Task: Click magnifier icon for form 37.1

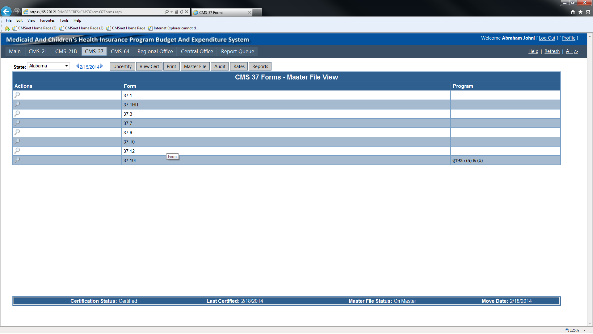Action: [17, 95]
